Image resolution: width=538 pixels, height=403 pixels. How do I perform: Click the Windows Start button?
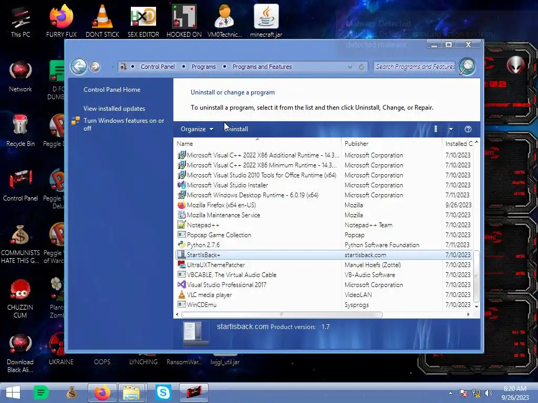pos(13,393)
